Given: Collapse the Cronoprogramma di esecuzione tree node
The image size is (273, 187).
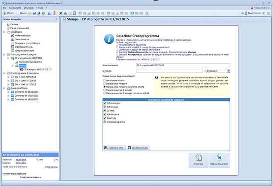Looking at the screenshot, I should (4, 73).
